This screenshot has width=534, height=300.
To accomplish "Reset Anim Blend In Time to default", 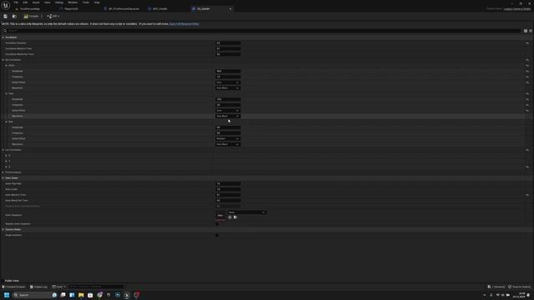I will [x=527, y=195].
